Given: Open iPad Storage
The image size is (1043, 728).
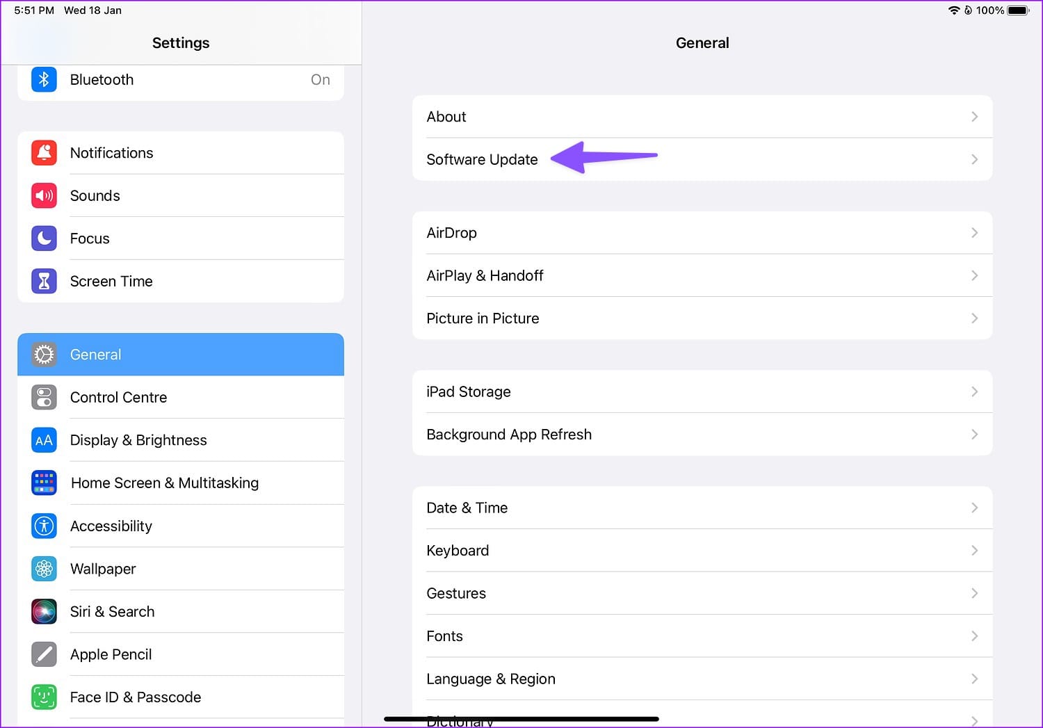Looking at the screenshot, I should pyautogui.click(x=702, y=391).
